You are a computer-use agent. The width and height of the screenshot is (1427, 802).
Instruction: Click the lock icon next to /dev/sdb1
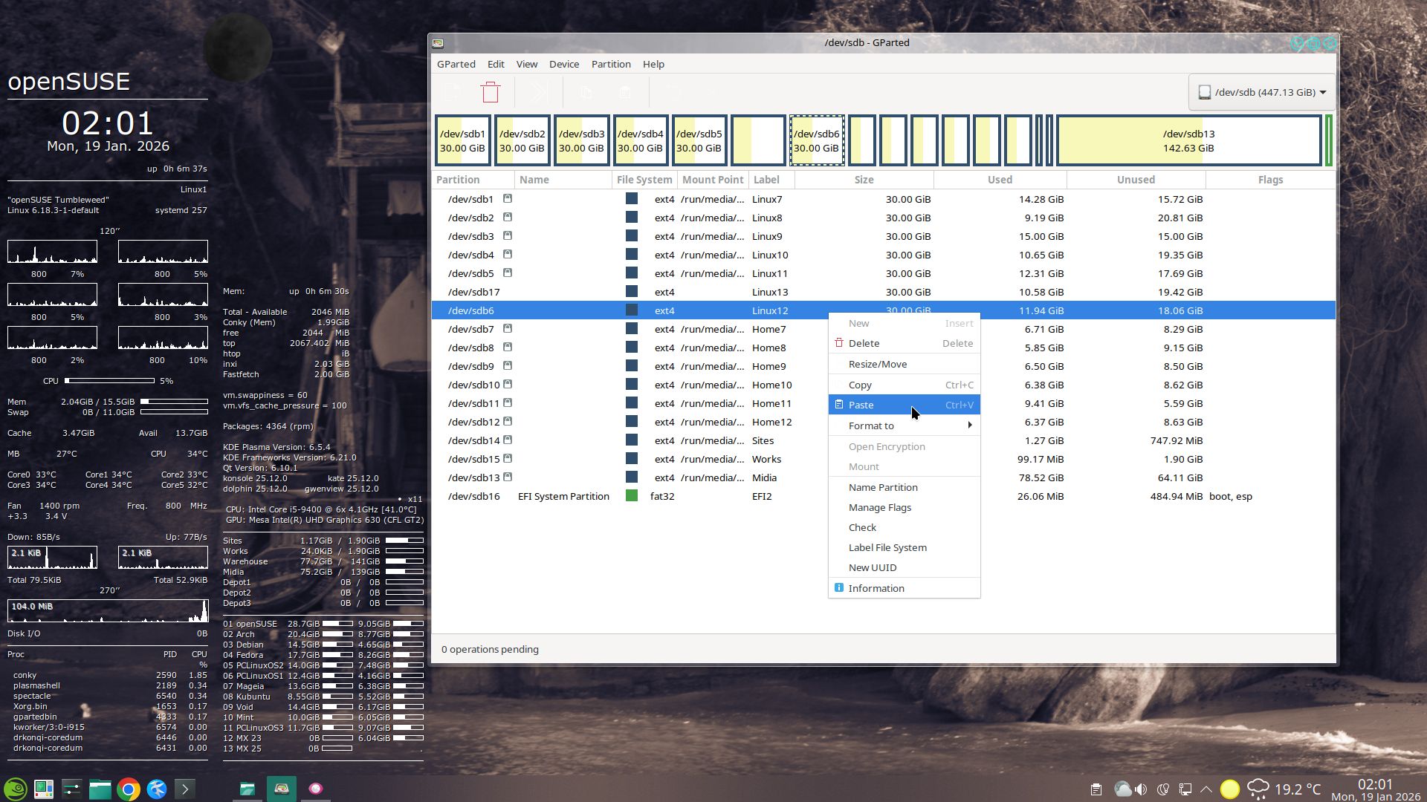pyautogui.click(x=508, y=199)
